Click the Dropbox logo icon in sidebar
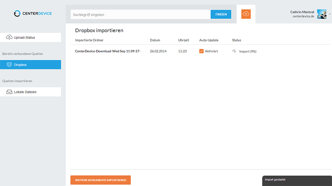This screenshot has height=186, width=332. 9,65
